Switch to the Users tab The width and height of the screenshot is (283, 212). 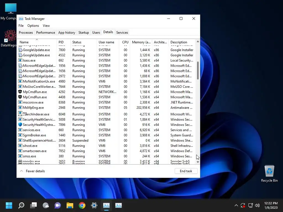96,33
